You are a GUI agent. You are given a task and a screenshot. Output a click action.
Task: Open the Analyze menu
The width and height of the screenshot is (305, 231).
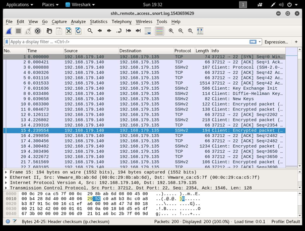pyautogui.click(x=78, y=22)
